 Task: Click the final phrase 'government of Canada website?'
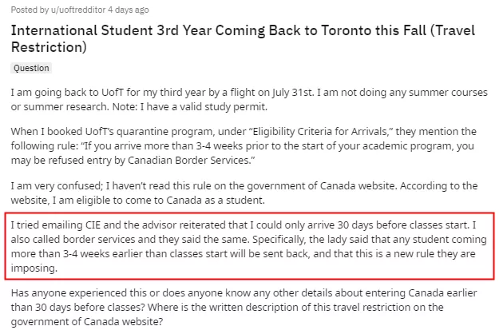tap(87, 321)
